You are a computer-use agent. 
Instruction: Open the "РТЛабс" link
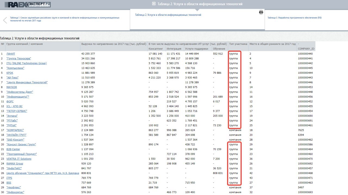tap(12, 120)
